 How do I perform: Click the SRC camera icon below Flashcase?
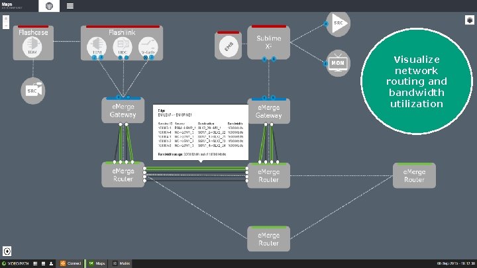tap(33, 91)
